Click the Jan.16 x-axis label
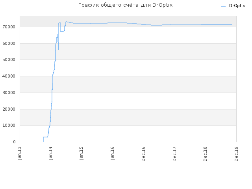 click(x=113, y=153)
